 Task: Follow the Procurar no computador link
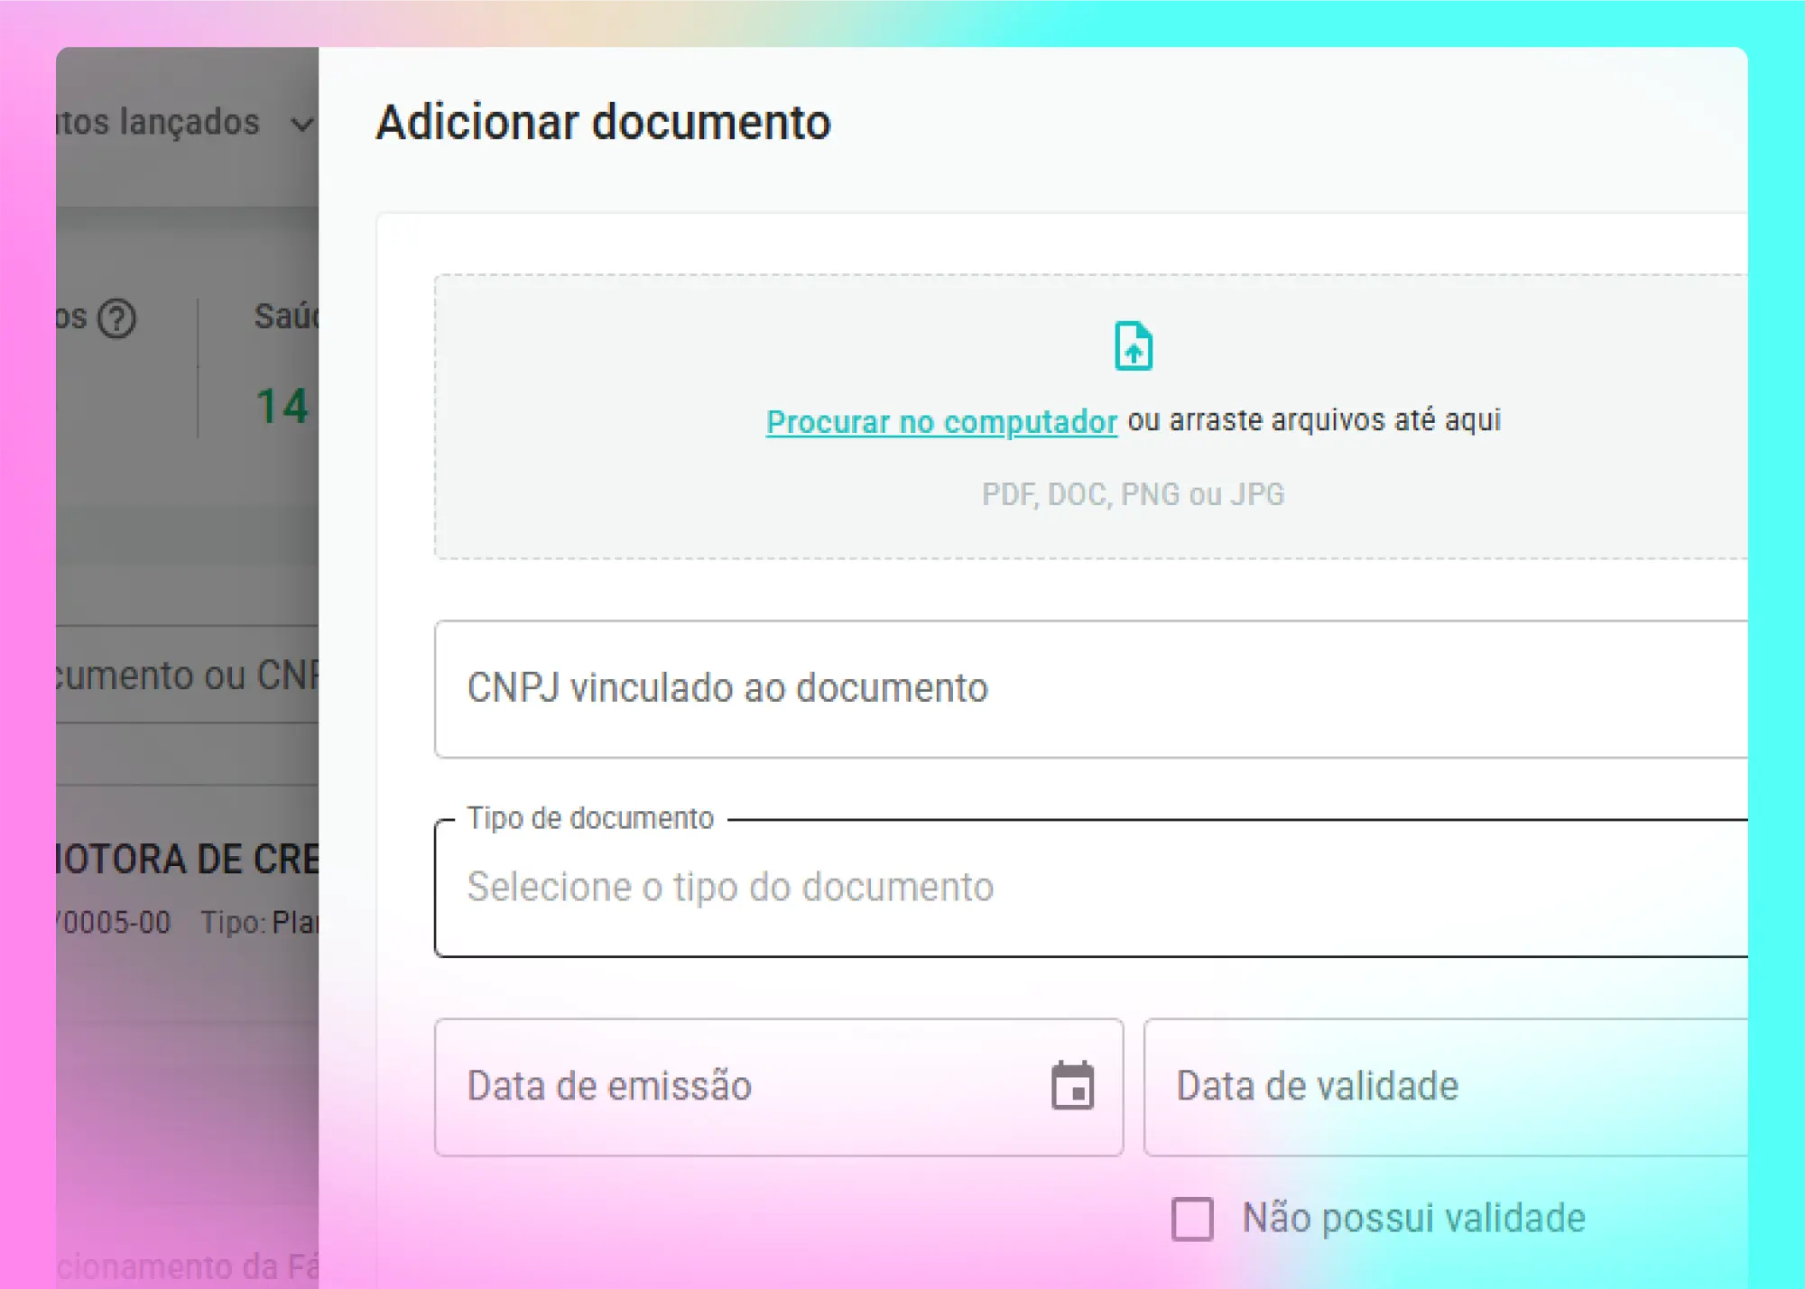(x=941, y=421)
